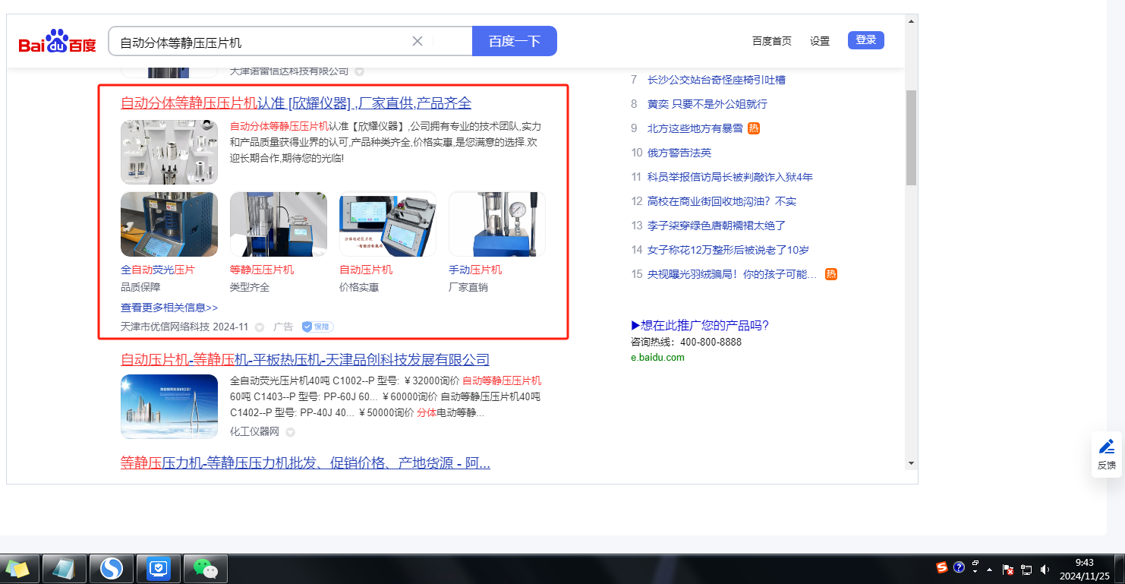Image resolution: width=1125 pixels, height=584 pixels.
Task: Open hot search 俄方警告法英
Action: [x=679, y=153]
